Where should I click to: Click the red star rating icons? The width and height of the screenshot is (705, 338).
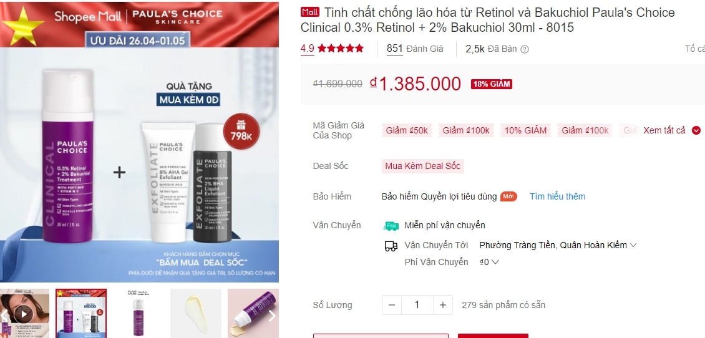coord(341,49)
